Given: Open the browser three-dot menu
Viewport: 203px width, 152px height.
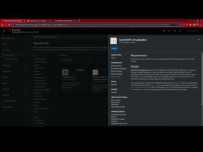Looking at the screenshot, I should (x=201, y=25).
